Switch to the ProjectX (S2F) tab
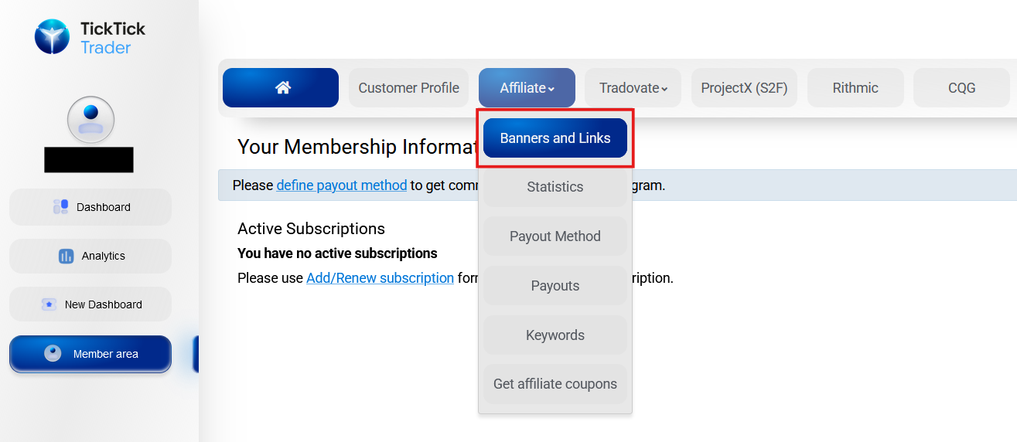The image size is (1017, 442). (x=744, y=87)
